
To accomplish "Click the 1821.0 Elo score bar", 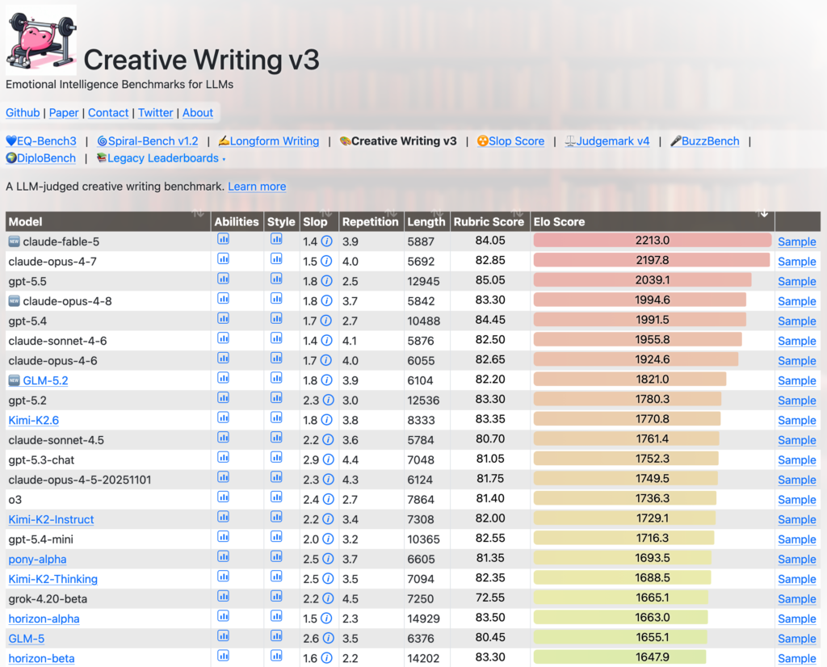I will click(630, 379).
